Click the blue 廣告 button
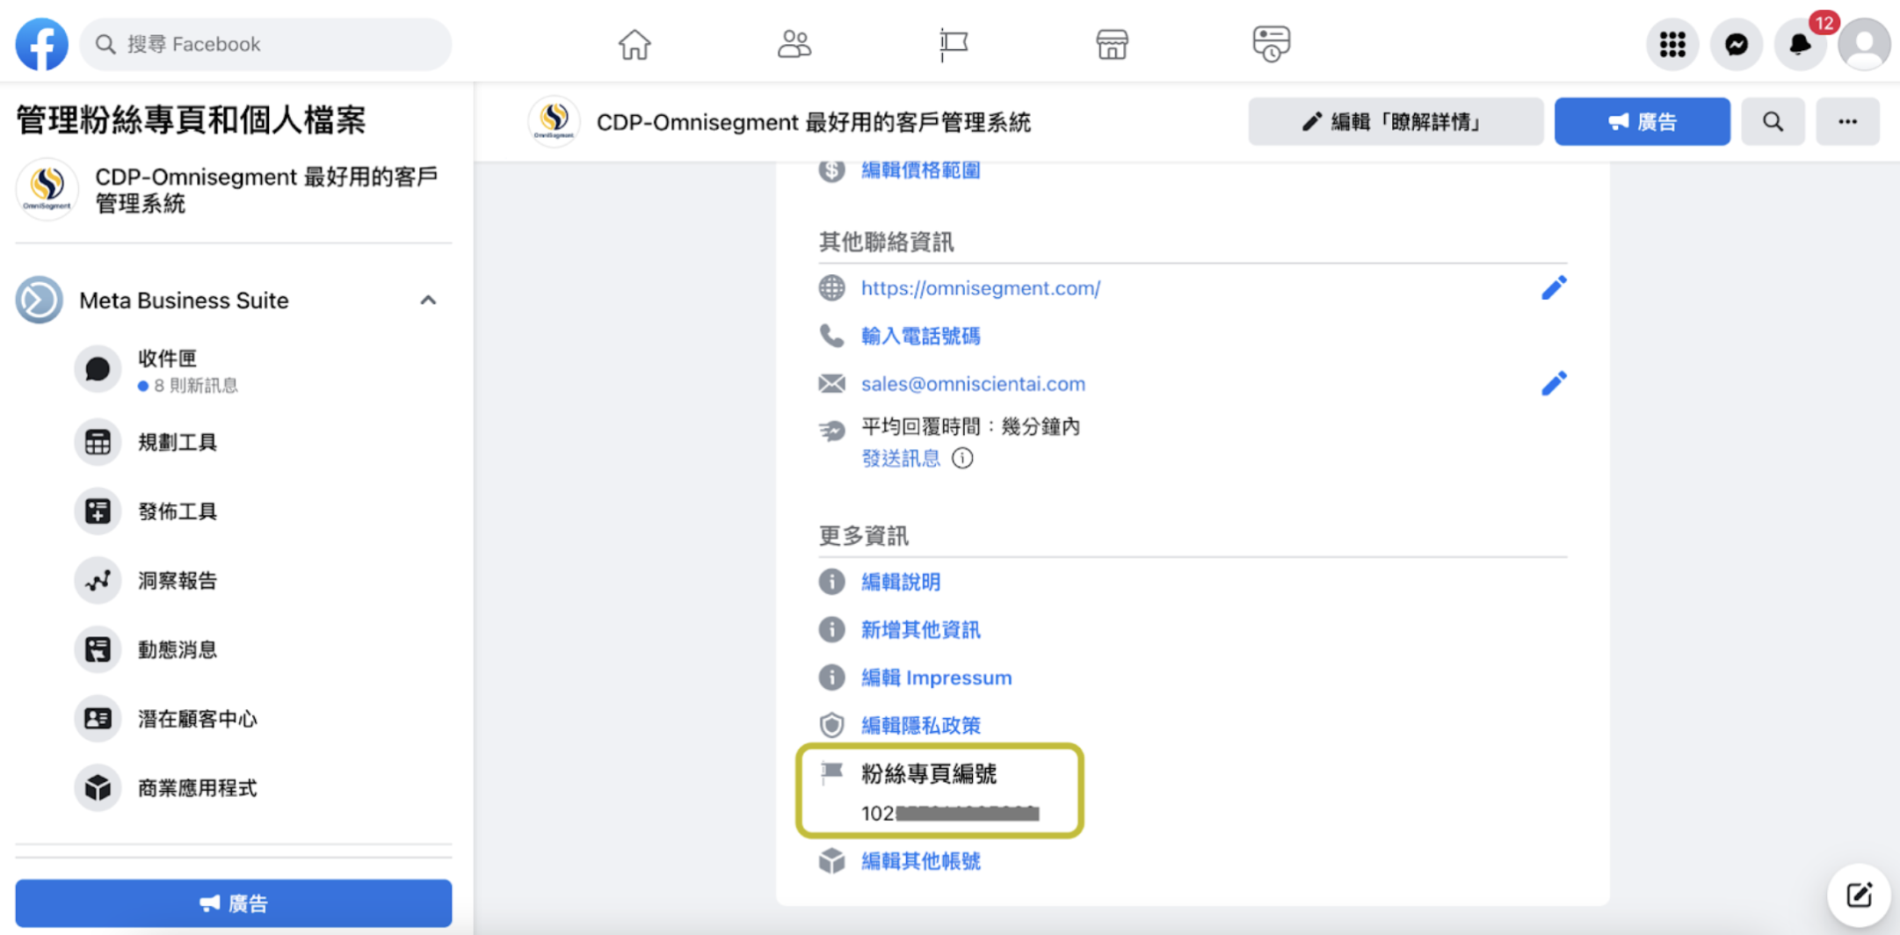Screen dimensions: 1900x935 [1641, 121]
